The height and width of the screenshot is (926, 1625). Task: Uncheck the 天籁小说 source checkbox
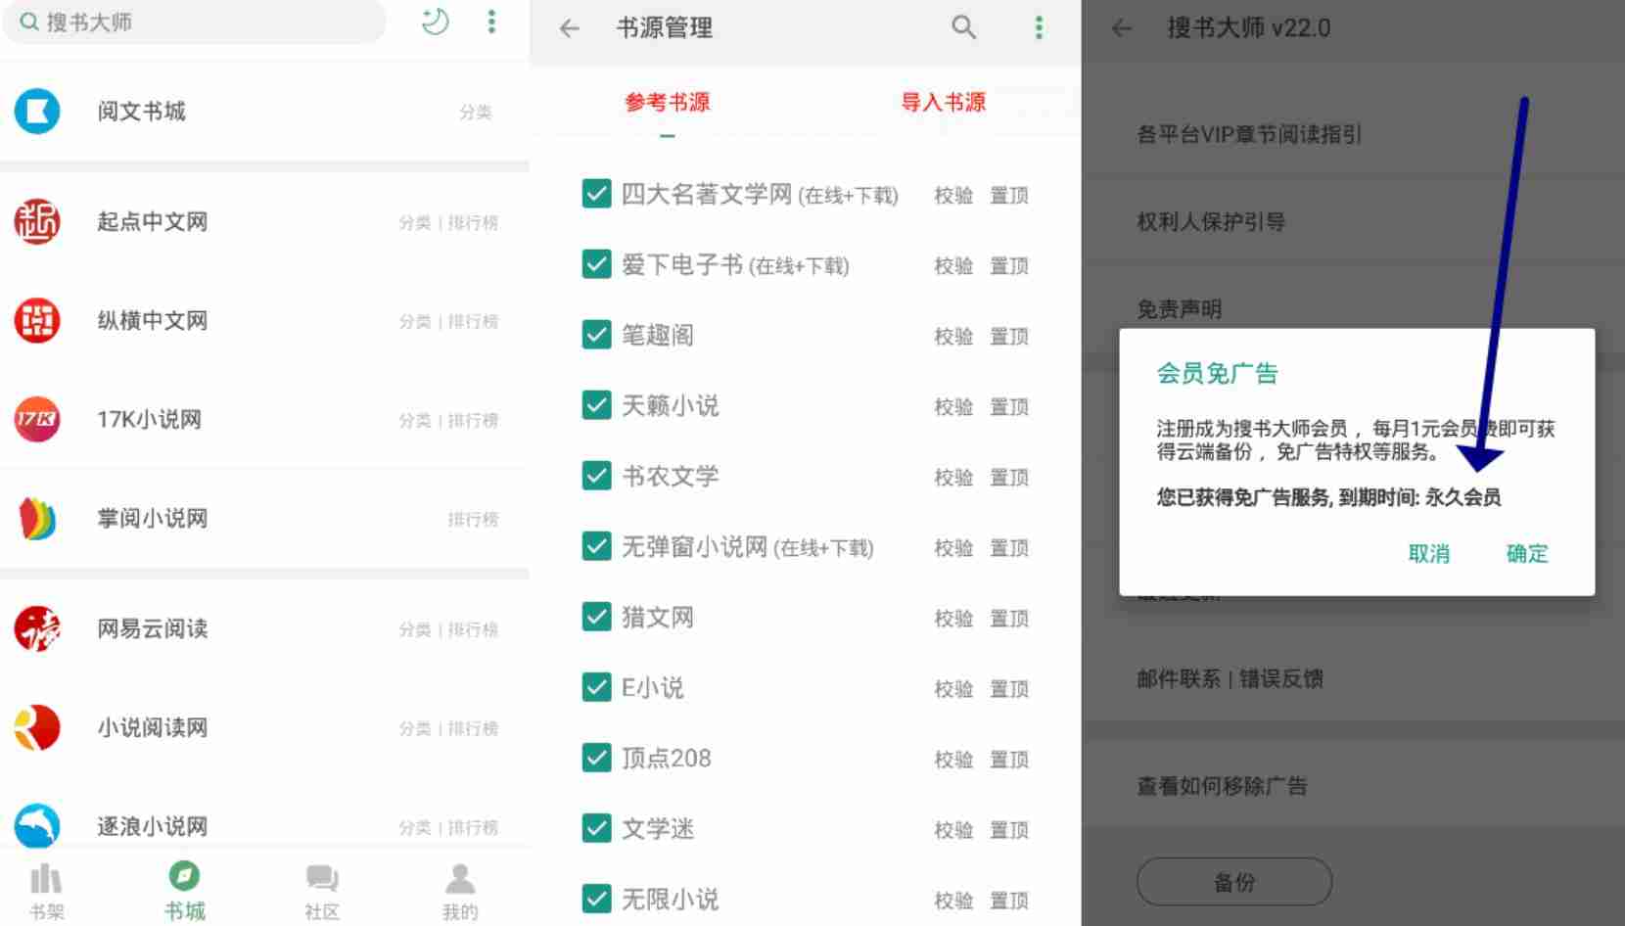click(x=596, y=404)
